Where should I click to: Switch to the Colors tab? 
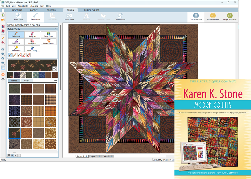click(27, 81)
